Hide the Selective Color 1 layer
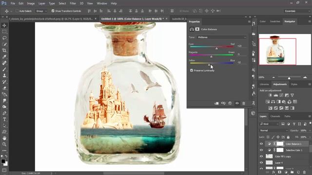The height and width of the screenshot is (175, 312). click(261, 150)
